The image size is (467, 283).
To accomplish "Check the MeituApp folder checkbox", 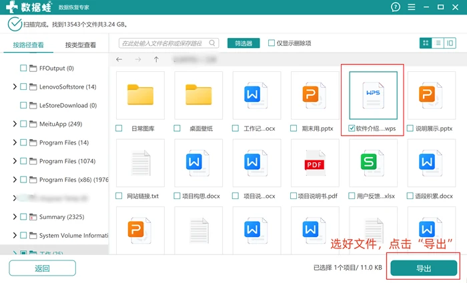I will point(23,124).
